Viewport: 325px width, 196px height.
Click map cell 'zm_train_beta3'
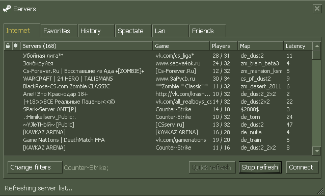(x=260, y=63)
